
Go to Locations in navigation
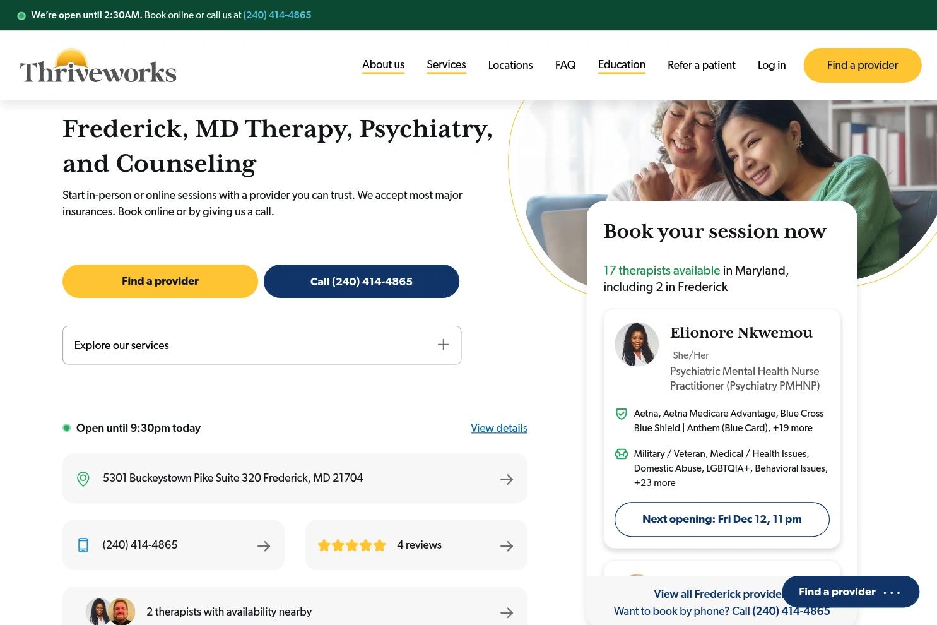(510, 65)
